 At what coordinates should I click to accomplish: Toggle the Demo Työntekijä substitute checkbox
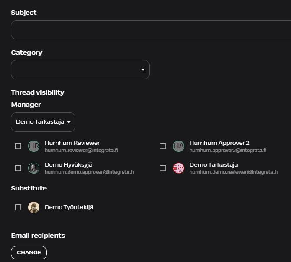tap(18, 207)
